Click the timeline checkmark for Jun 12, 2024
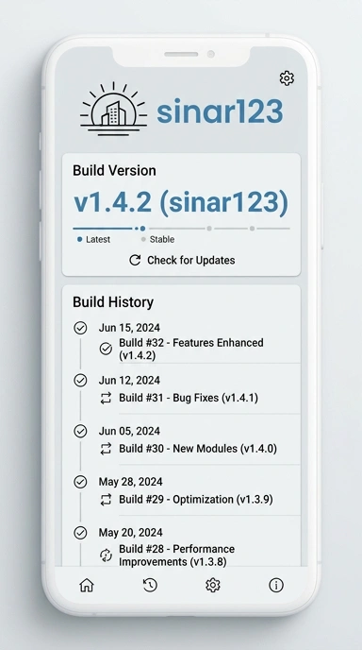 point(80,380)
